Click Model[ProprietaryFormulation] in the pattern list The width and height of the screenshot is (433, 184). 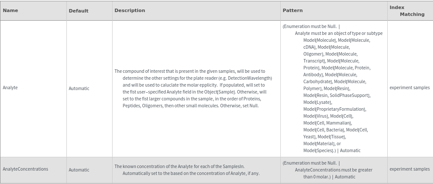coord(334,109)
